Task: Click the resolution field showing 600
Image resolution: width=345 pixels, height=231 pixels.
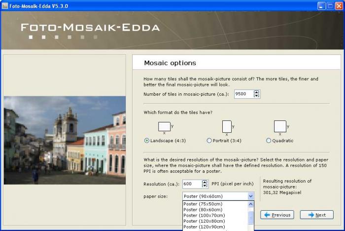Action: (x=192, y=184)
